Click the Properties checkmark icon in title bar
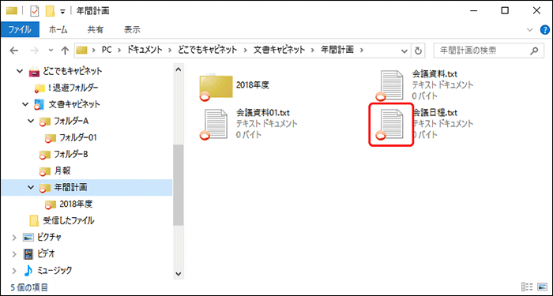The image size is (553, 296). (35, 11)
